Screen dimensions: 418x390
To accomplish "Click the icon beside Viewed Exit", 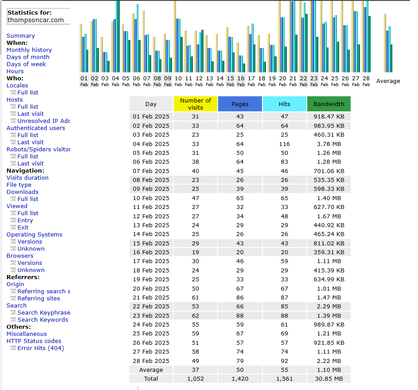I will pyautogui.click(x=13, y=228).
